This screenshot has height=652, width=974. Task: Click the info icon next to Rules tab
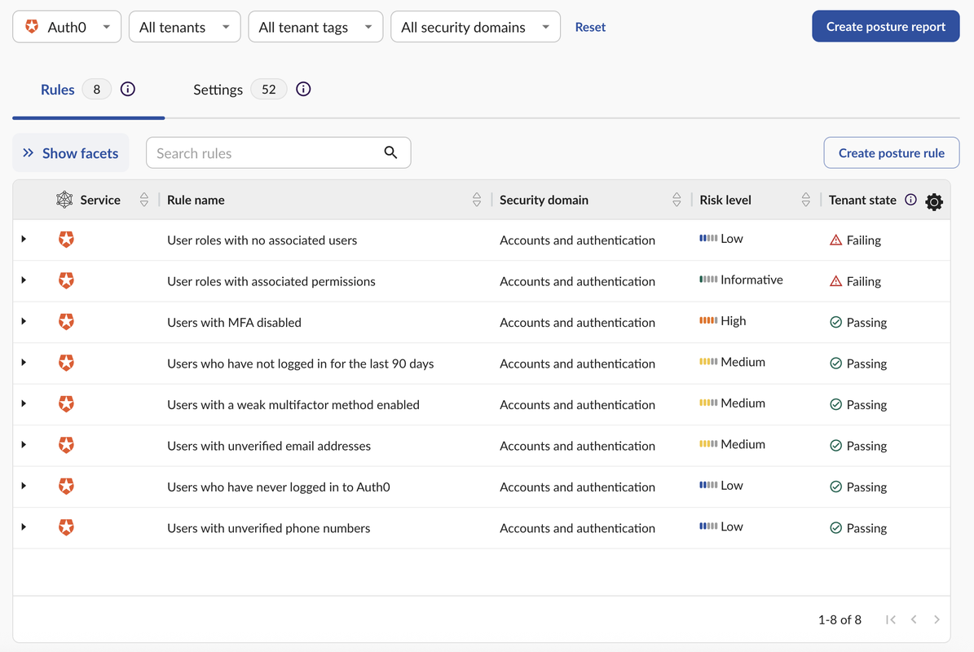coord(128,90)
